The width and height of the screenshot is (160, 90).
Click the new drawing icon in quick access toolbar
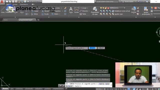pos(7,1)
